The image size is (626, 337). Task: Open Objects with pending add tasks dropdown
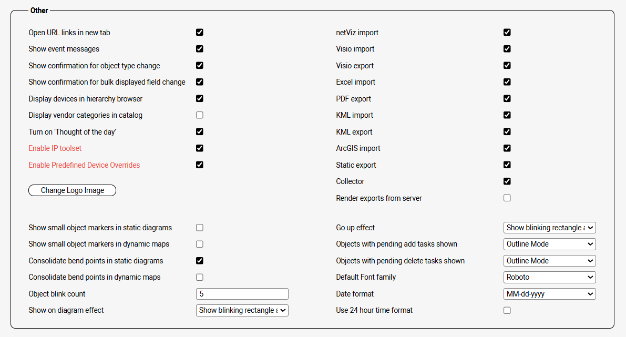[x=549, y=244]
